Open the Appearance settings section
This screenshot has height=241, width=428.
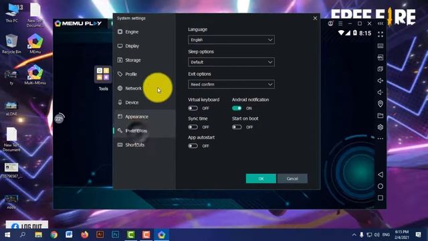pos(144,116)
